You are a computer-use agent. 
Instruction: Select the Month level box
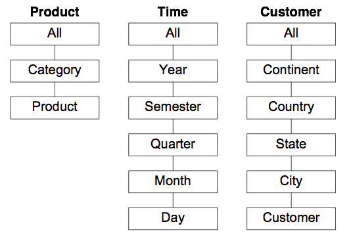173,182
